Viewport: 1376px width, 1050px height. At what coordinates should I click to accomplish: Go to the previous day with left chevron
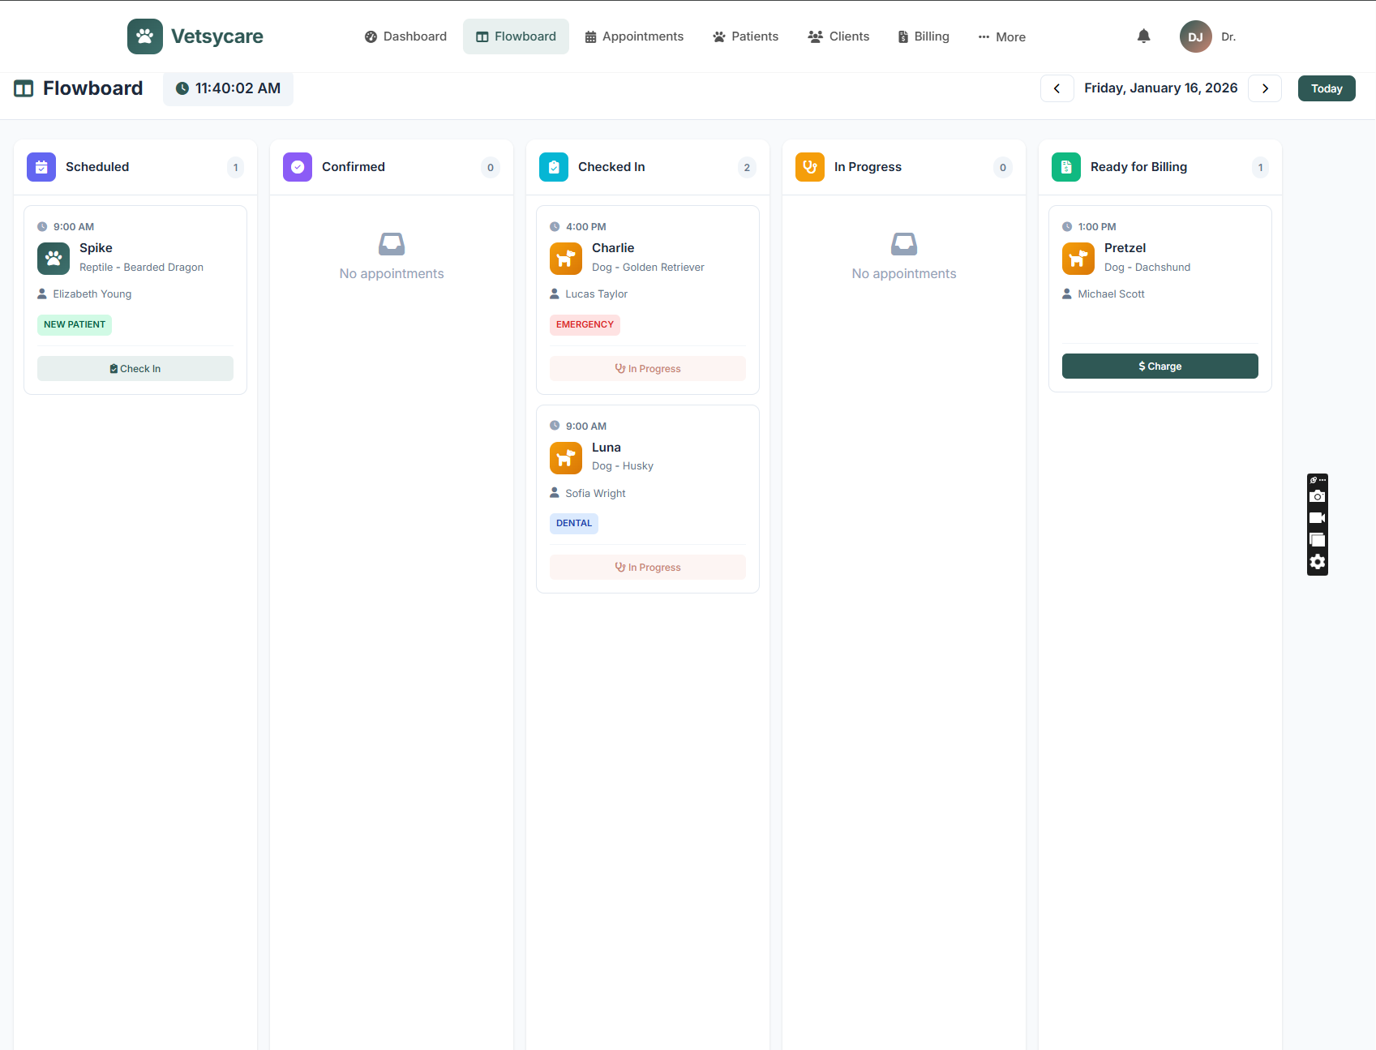[x=1057, y=88]
